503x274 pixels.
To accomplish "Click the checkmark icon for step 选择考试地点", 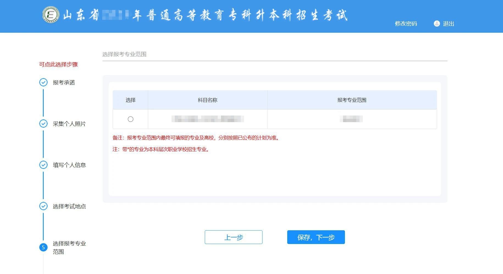I will [x=43, y=206].
